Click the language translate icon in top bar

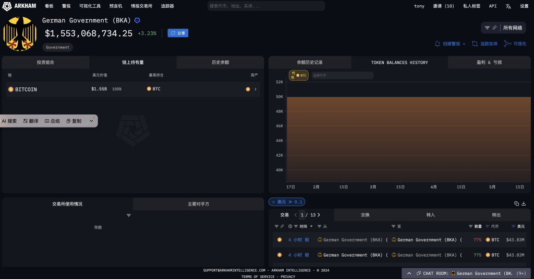click(x=508, y=6)
